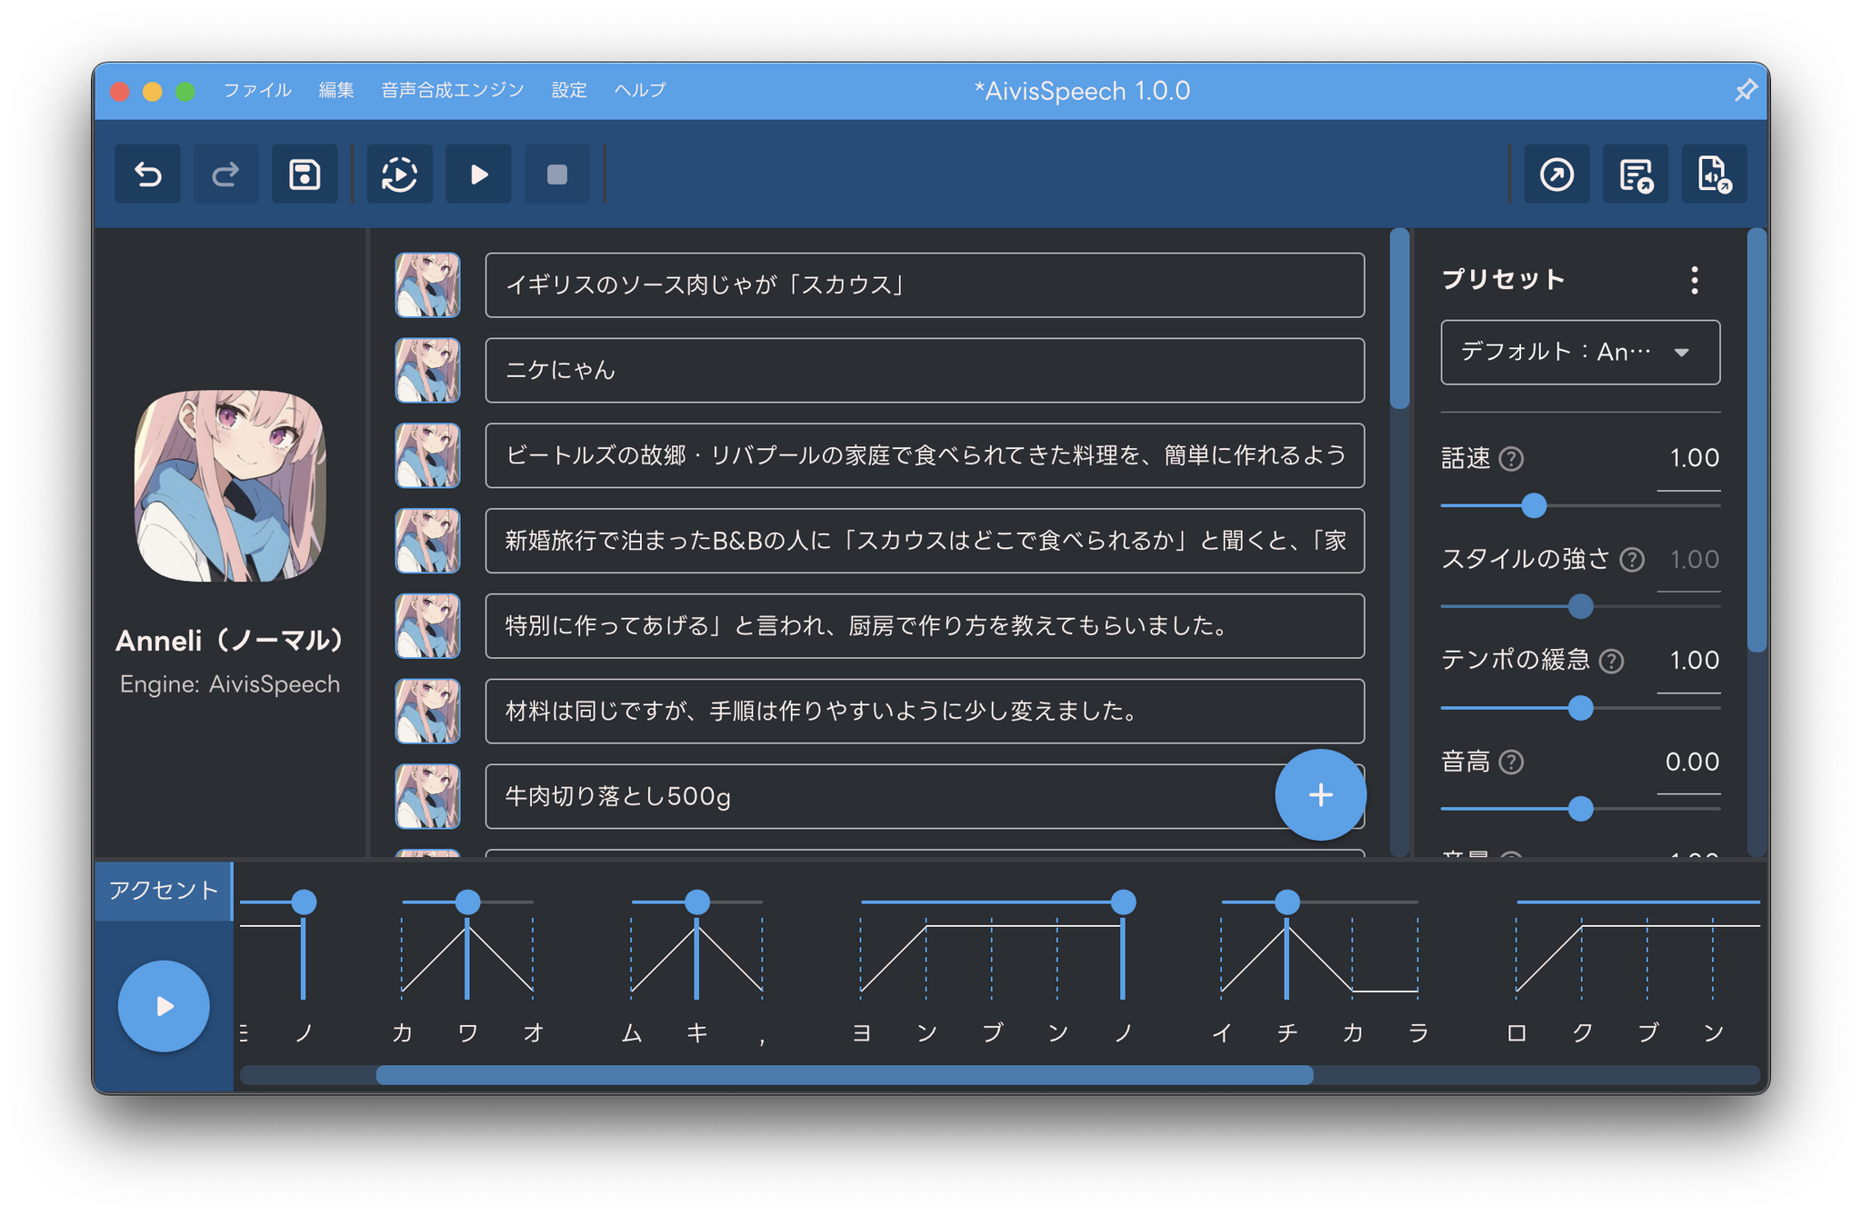The image size is (1862, 1216).
Task: Open help icon next to スタイルの強さ
Action: 1632,560
